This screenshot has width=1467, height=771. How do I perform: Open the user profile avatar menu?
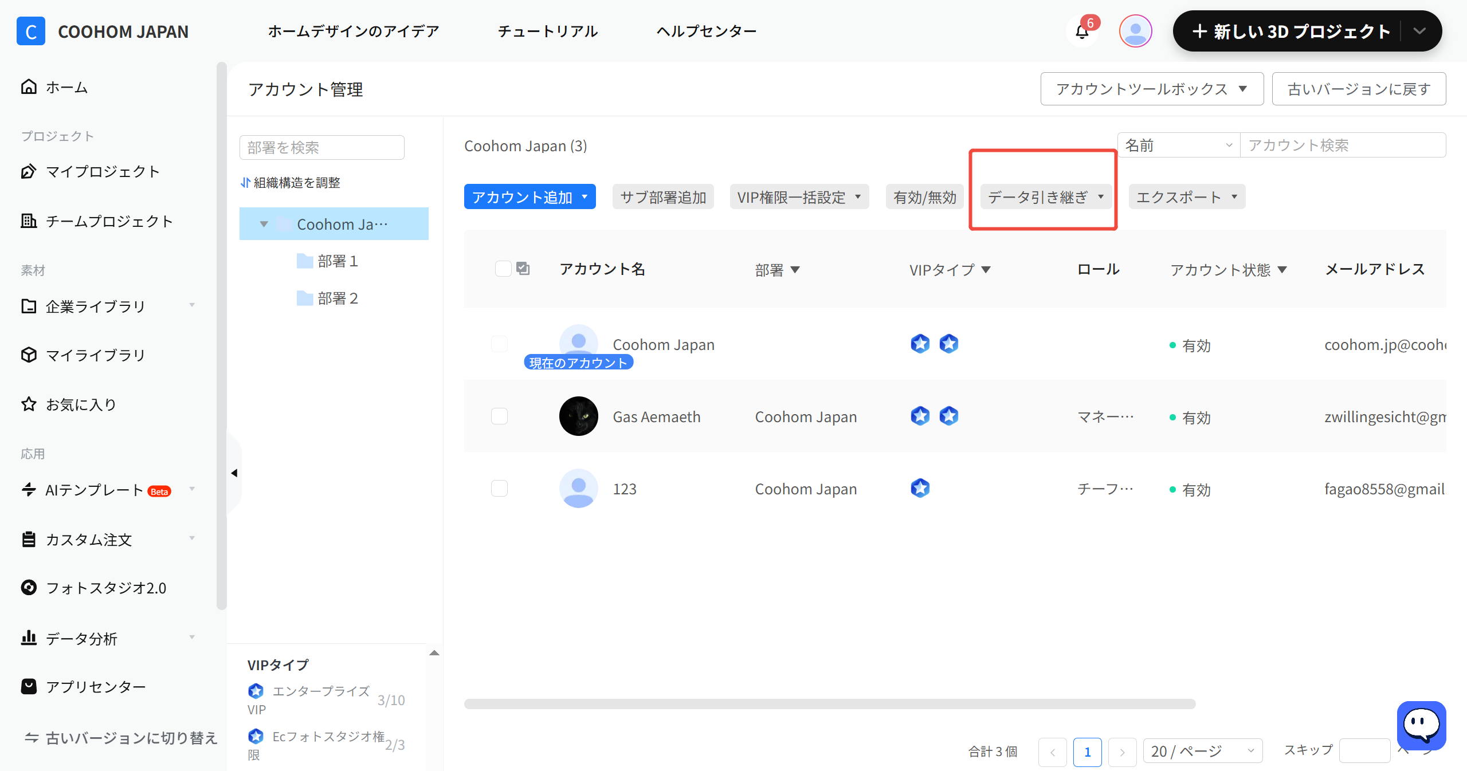coord(1135,31)
